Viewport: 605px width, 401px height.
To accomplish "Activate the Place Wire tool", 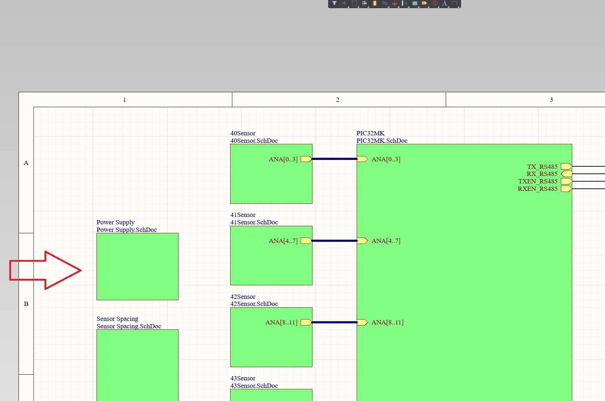I will coord(384,3).
